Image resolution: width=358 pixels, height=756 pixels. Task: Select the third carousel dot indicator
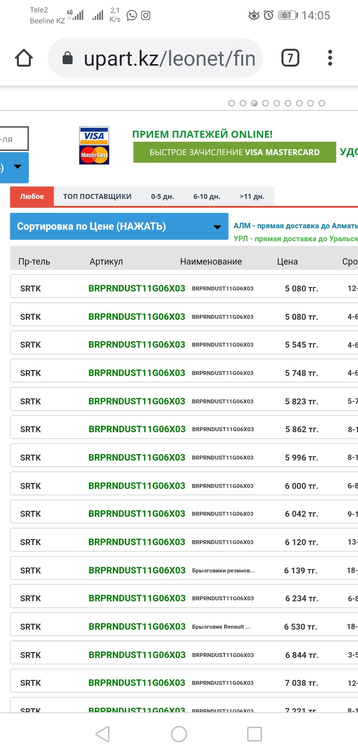pos(254,103)
